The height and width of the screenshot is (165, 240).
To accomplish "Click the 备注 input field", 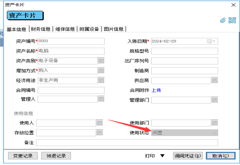I will 127,143.
